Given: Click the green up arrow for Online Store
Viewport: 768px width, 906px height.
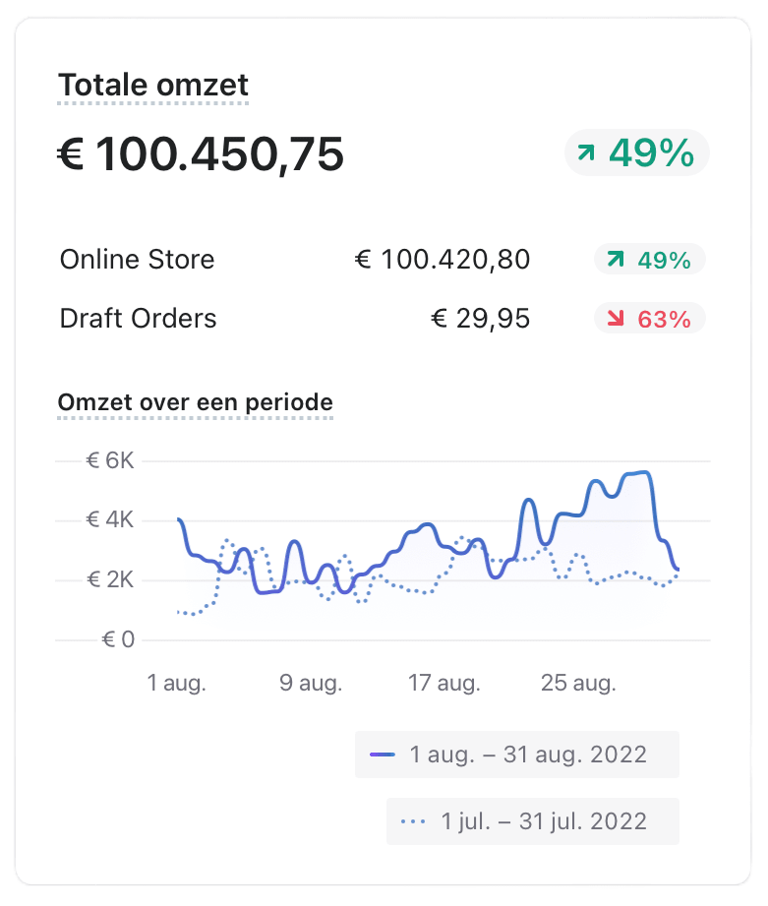Looking at the screenshot, I should (x=616, y=259).
